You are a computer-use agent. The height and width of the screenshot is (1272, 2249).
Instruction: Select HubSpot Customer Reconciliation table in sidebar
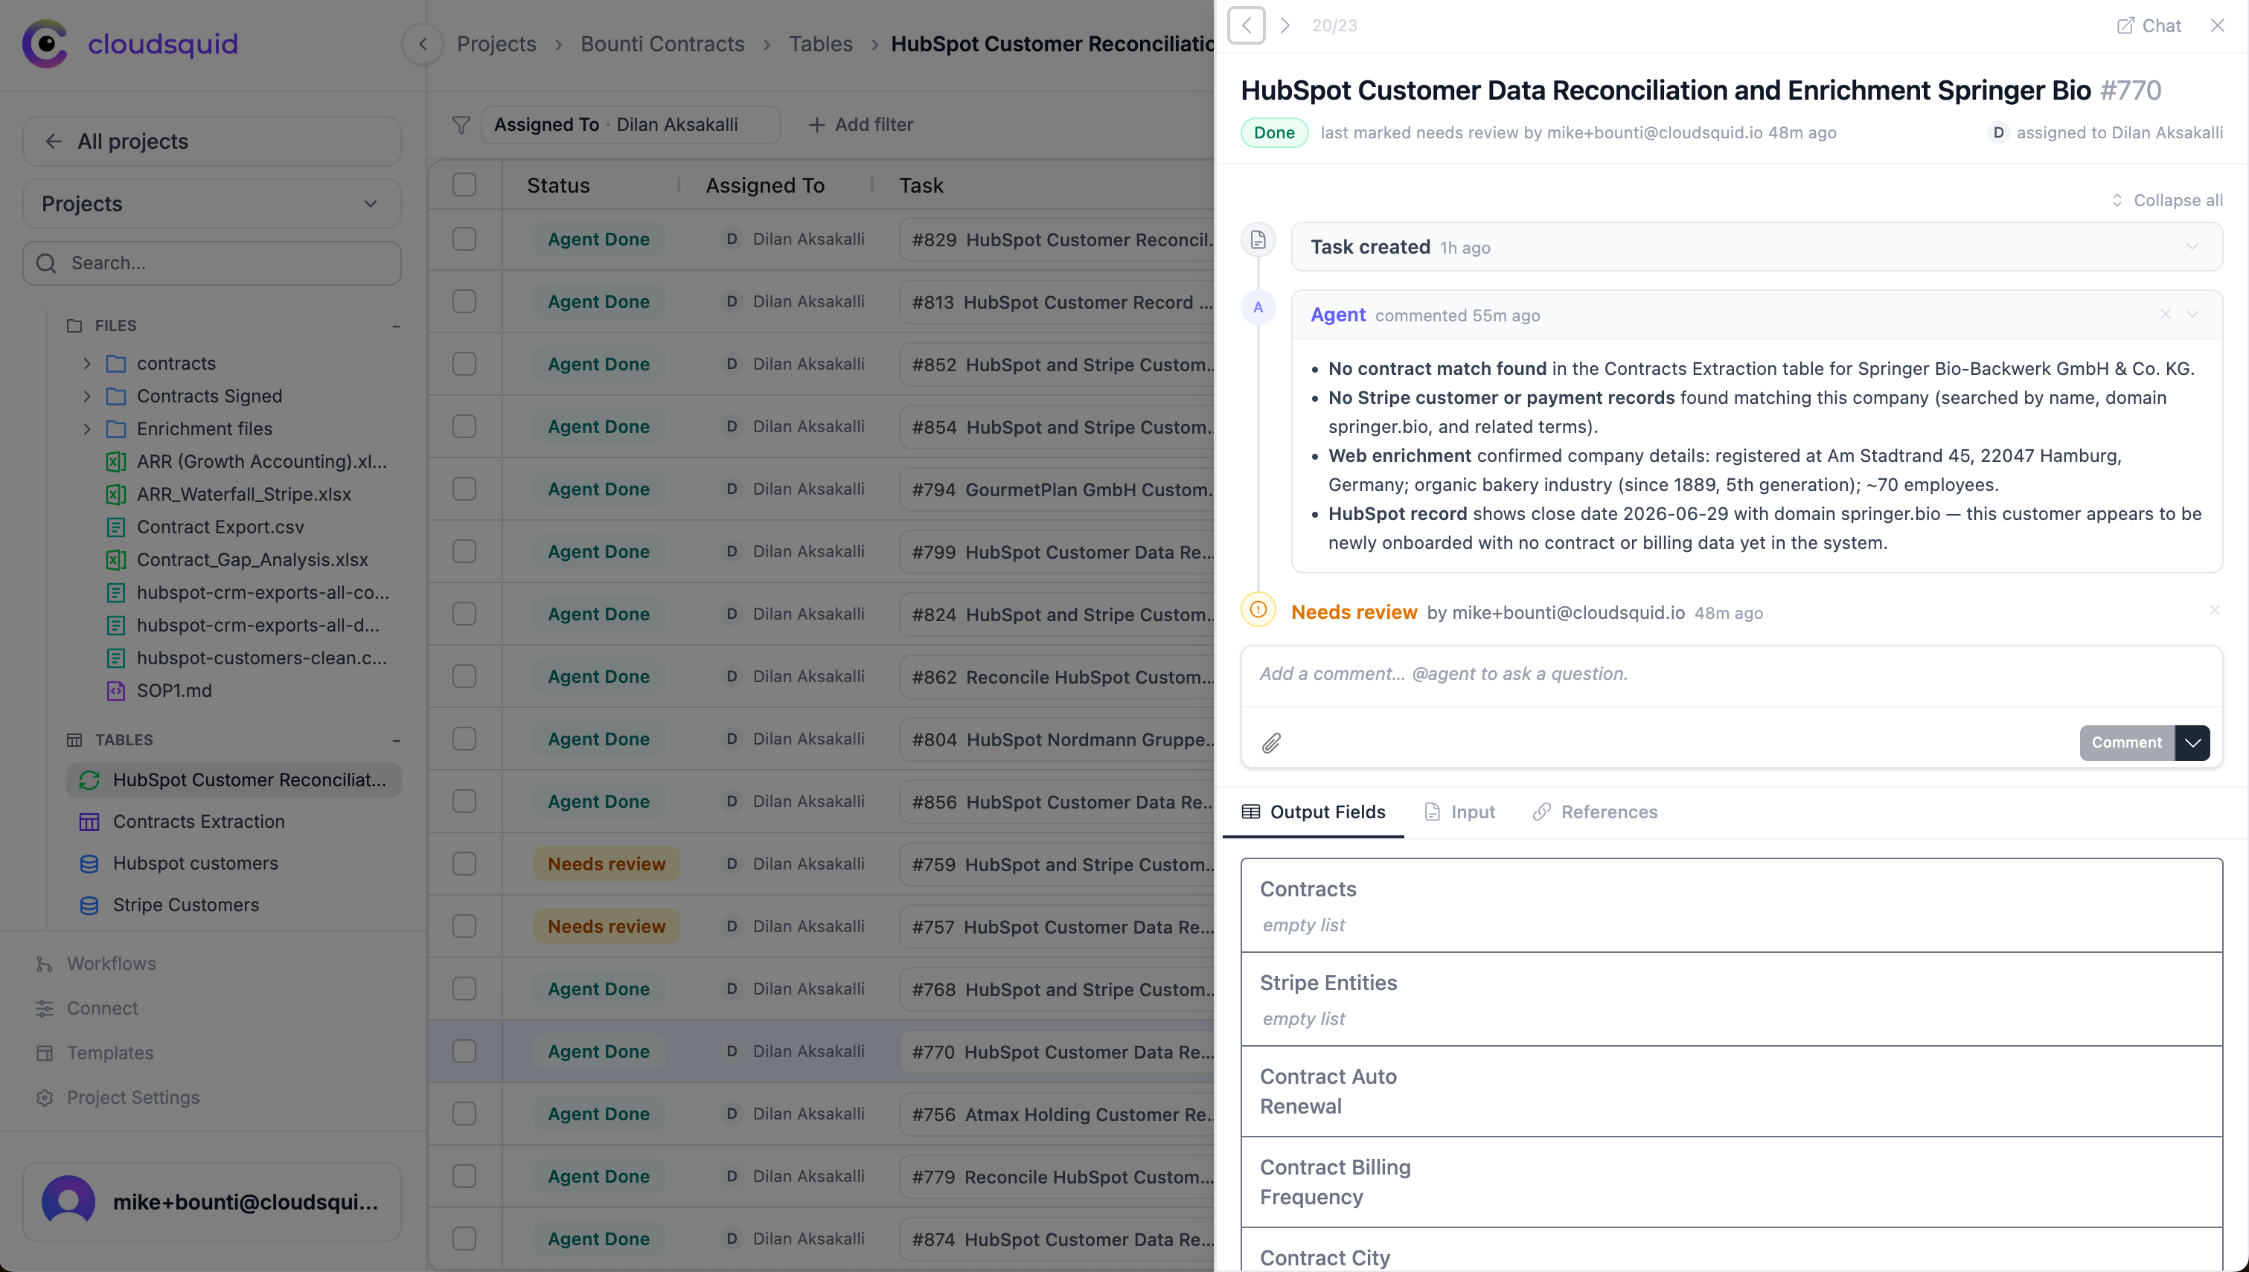click(x=233, y=780)
